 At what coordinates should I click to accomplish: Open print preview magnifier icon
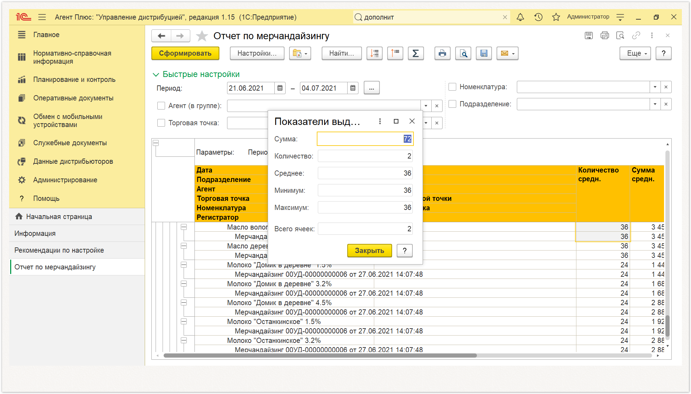[463, 54]
